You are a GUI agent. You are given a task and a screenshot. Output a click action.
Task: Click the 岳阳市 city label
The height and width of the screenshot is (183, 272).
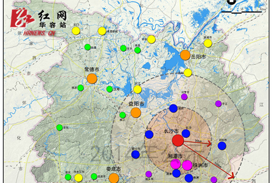pyautogui.click(x=198, y=57)
